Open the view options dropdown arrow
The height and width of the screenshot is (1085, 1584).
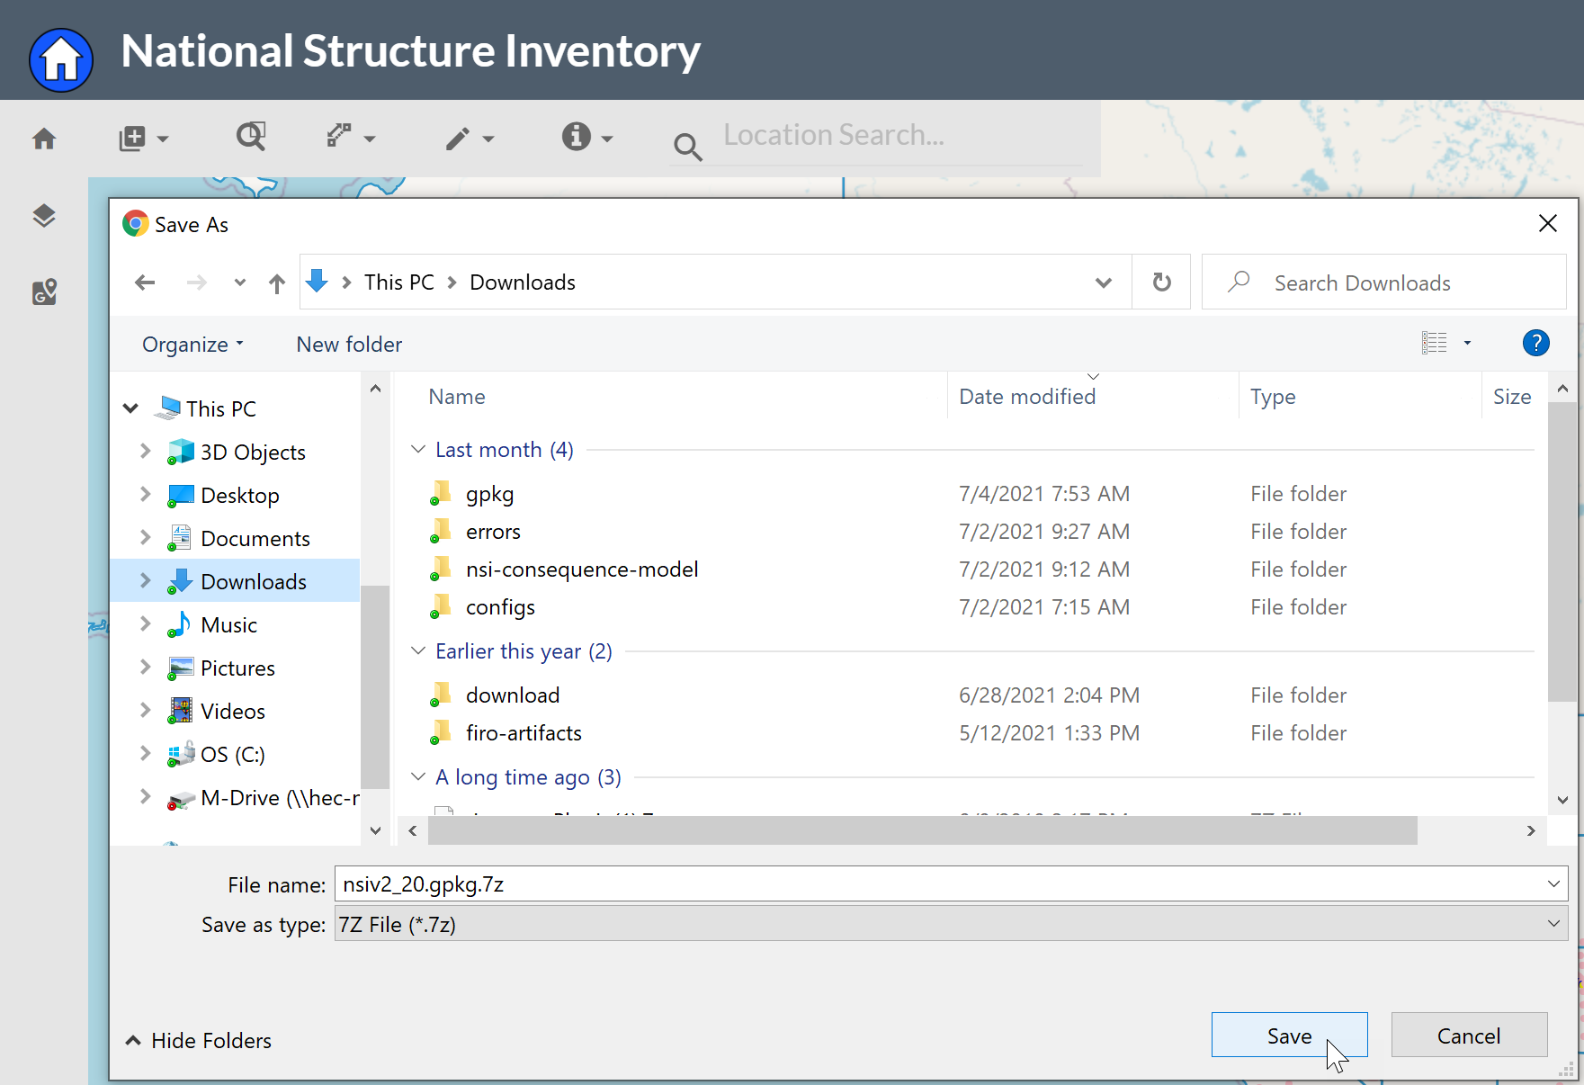[1467, 343]
